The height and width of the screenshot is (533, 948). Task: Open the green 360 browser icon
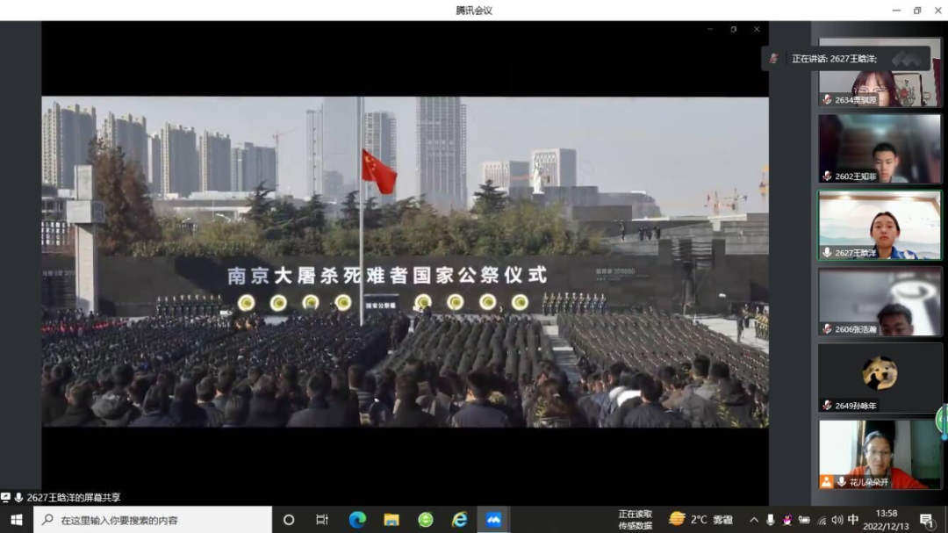(x=426, y=520)
